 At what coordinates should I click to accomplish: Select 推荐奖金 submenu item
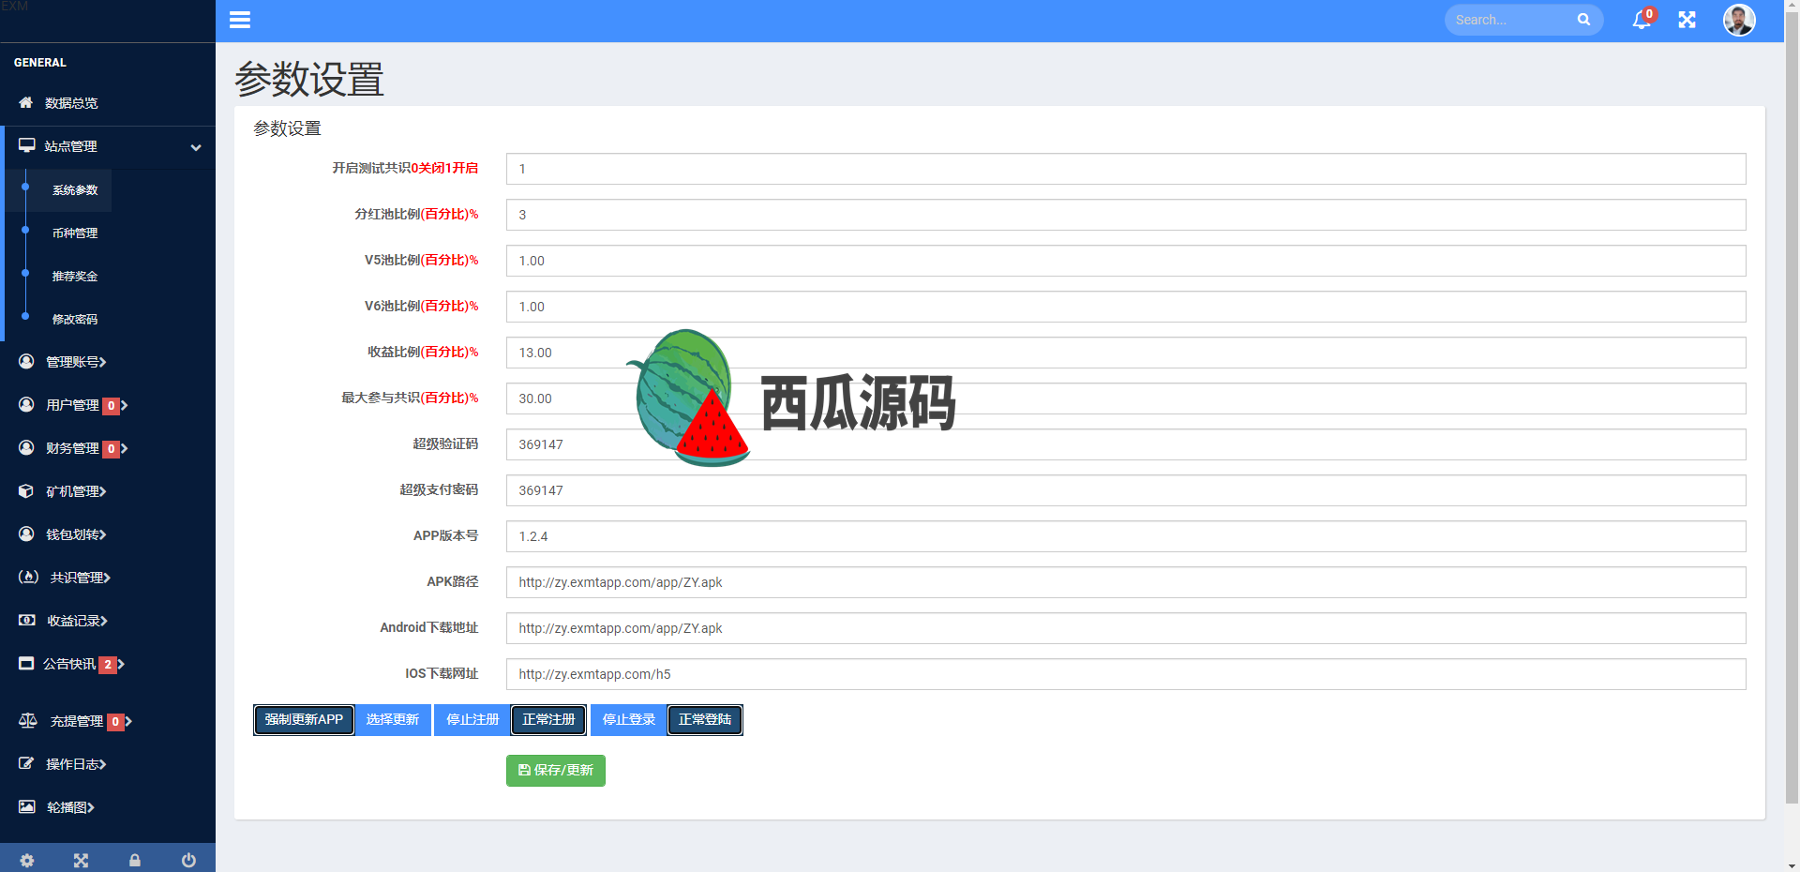click(75, 277)
